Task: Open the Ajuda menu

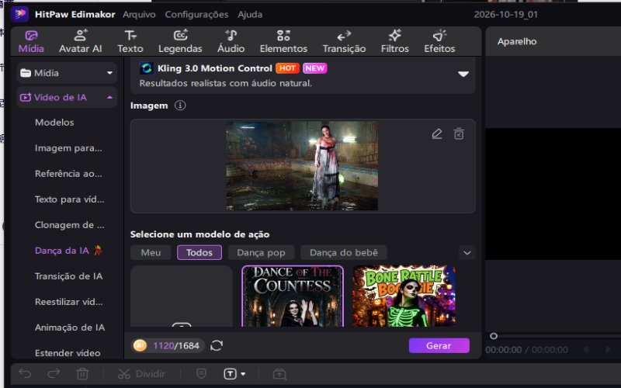Action: pos(250,15)
